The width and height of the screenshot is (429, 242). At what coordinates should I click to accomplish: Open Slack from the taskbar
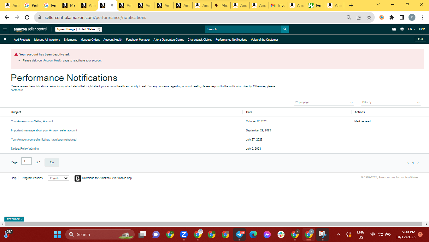tap(281, 234)
